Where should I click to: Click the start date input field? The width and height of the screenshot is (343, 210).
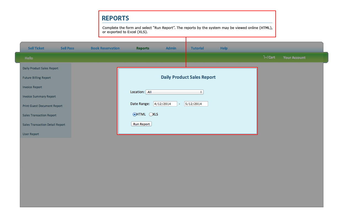click(x=165, y=104)
